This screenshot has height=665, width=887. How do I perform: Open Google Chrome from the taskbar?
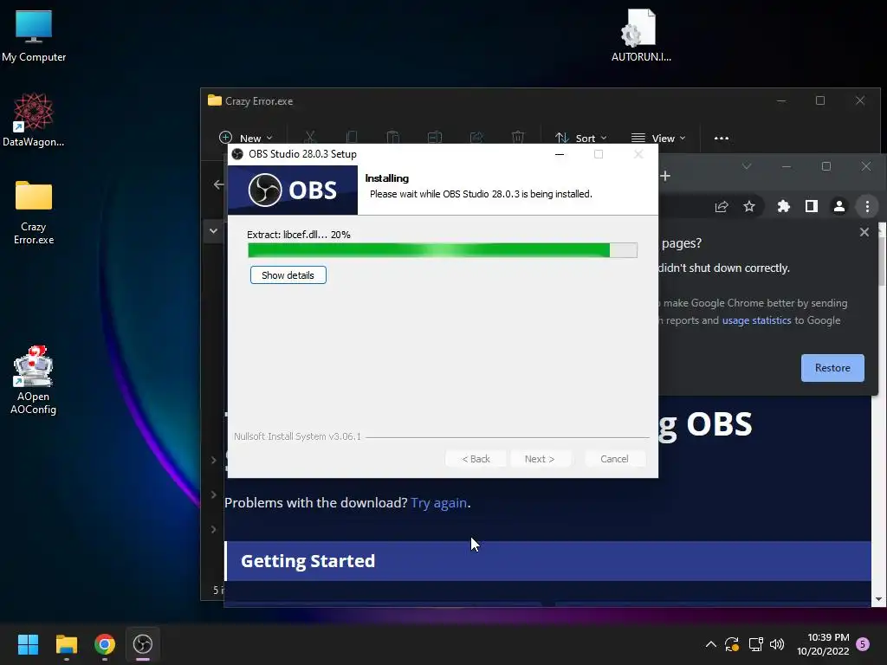[105, 644]
